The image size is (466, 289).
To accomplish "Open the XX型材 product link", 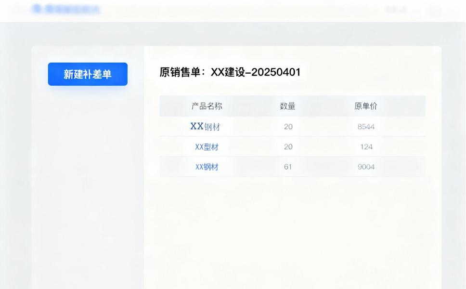I will click(x=207, y=146).
